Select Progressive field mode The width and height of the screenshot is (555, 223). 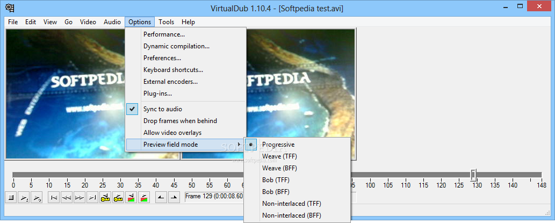click(x=297, y=145)
